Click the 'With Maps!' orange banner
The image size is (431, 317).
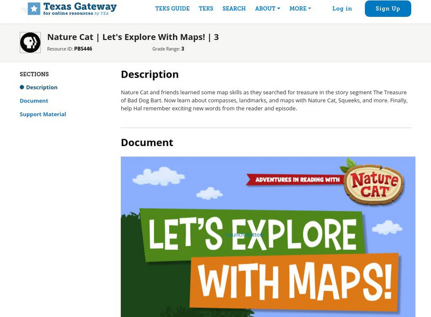(x=294, y=282)
